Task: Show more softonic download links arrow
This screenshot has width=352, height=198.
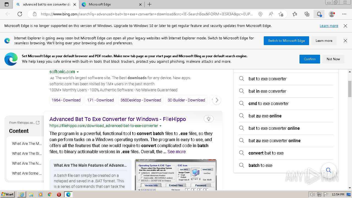Action: click(217, 100)
